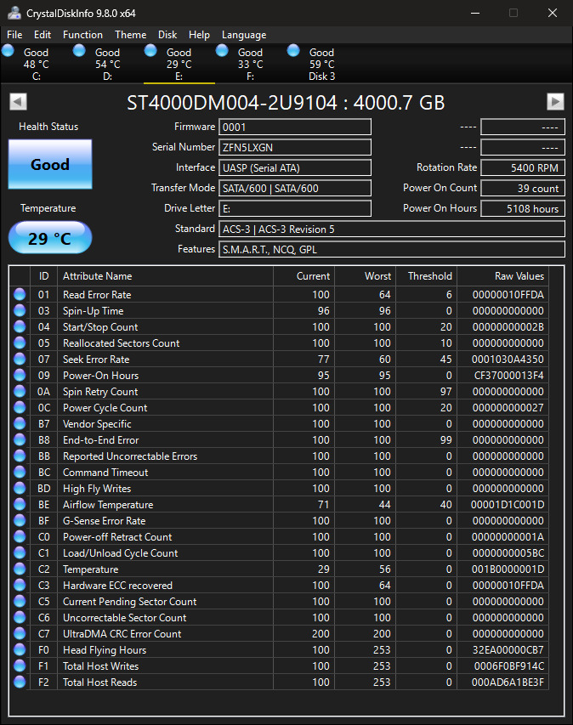Screen dimensions: 573x725
Task: Go to previous disk with left arrow
Action: (x=19, y=102)
